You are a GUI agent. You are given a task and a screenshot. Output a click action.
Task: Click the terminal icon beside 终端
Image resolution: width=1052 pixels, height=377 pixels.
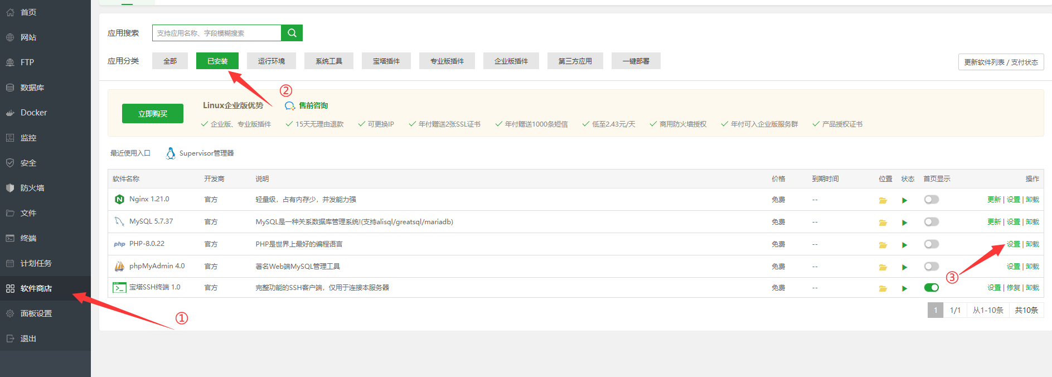pos(10,238)
